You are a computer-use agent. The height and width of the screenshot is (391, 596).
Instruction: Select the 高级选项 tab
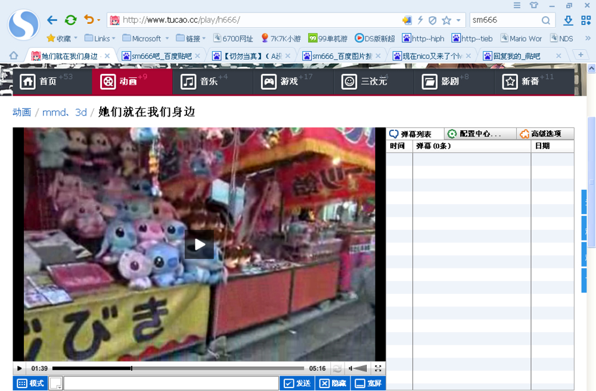point(545,134)
